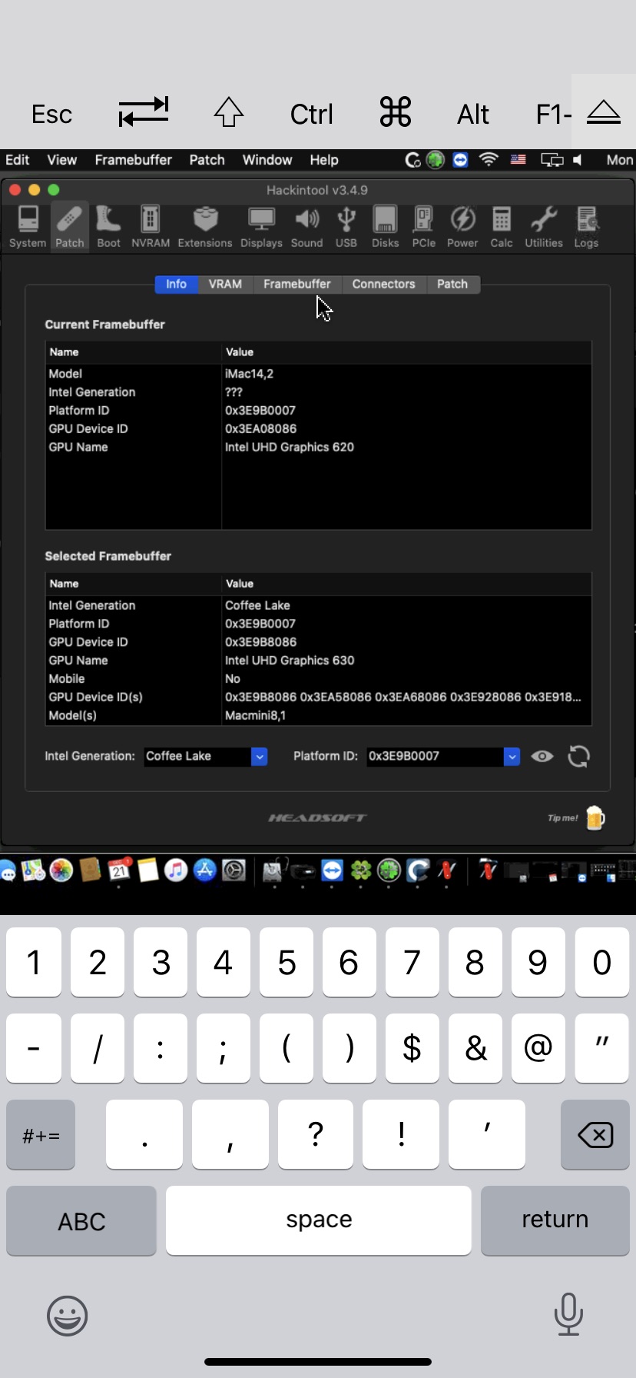Image resolution: width=636 pixels, height=1378 pixels.
Task: Open the Extensions section
Action: (x=204, y=227)
